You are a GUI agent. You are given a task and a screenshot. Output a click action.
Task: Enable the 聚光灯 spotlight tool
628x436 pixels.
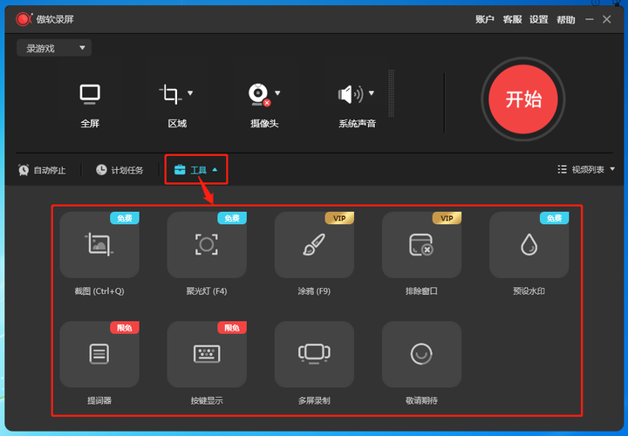click(x=207, y=245)
